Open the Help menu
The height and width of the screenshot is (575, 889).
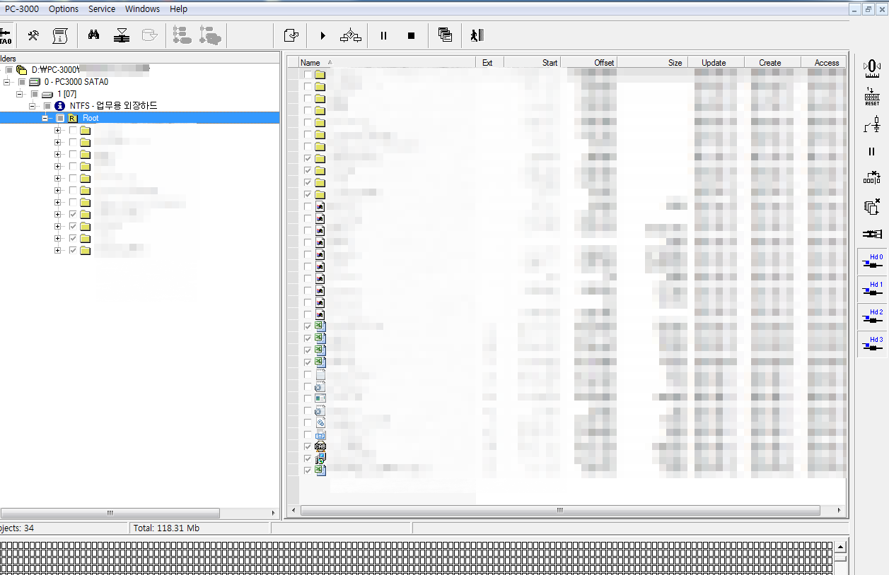[179, 9]
